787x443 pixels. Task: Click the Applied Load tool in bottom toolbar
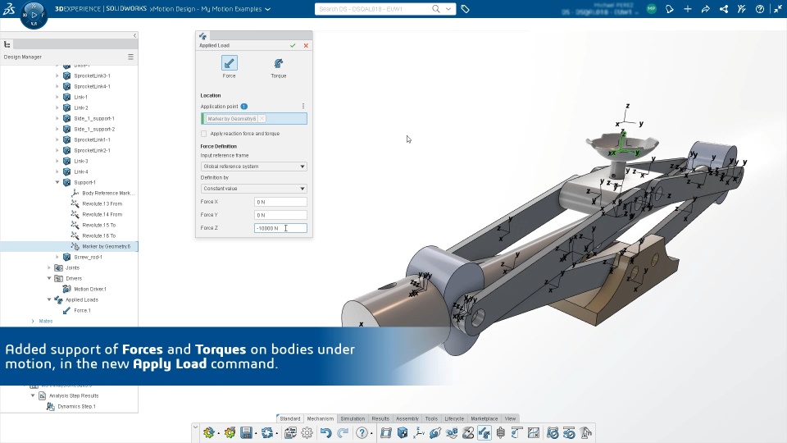pos(484,432)
